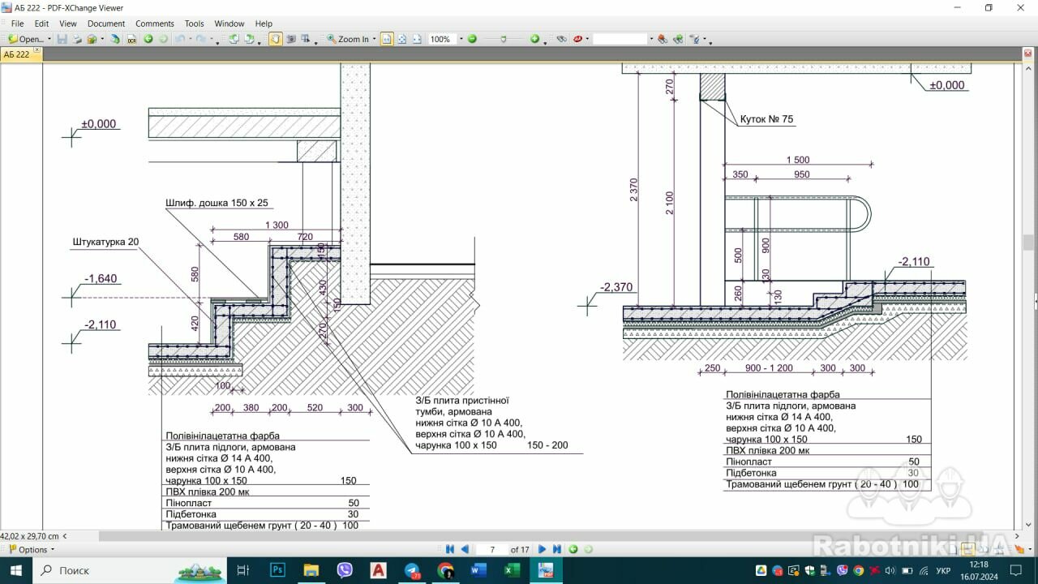Image resolution: width=1038 pixels, height=584 pixels.
Task: Open the Help menu
Action: coord(264,24)
